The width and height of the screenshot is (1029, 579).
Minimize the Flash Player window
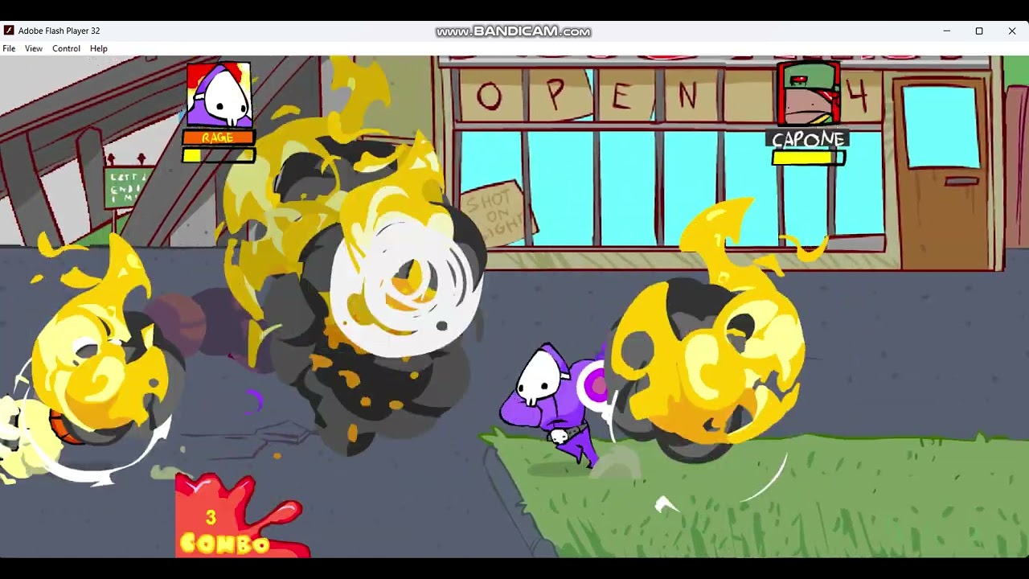pos(946,31)
